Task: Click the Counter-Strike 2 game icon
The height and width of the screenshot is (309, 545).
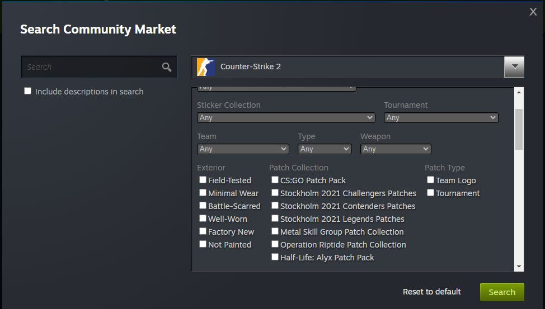Action: 205,67
